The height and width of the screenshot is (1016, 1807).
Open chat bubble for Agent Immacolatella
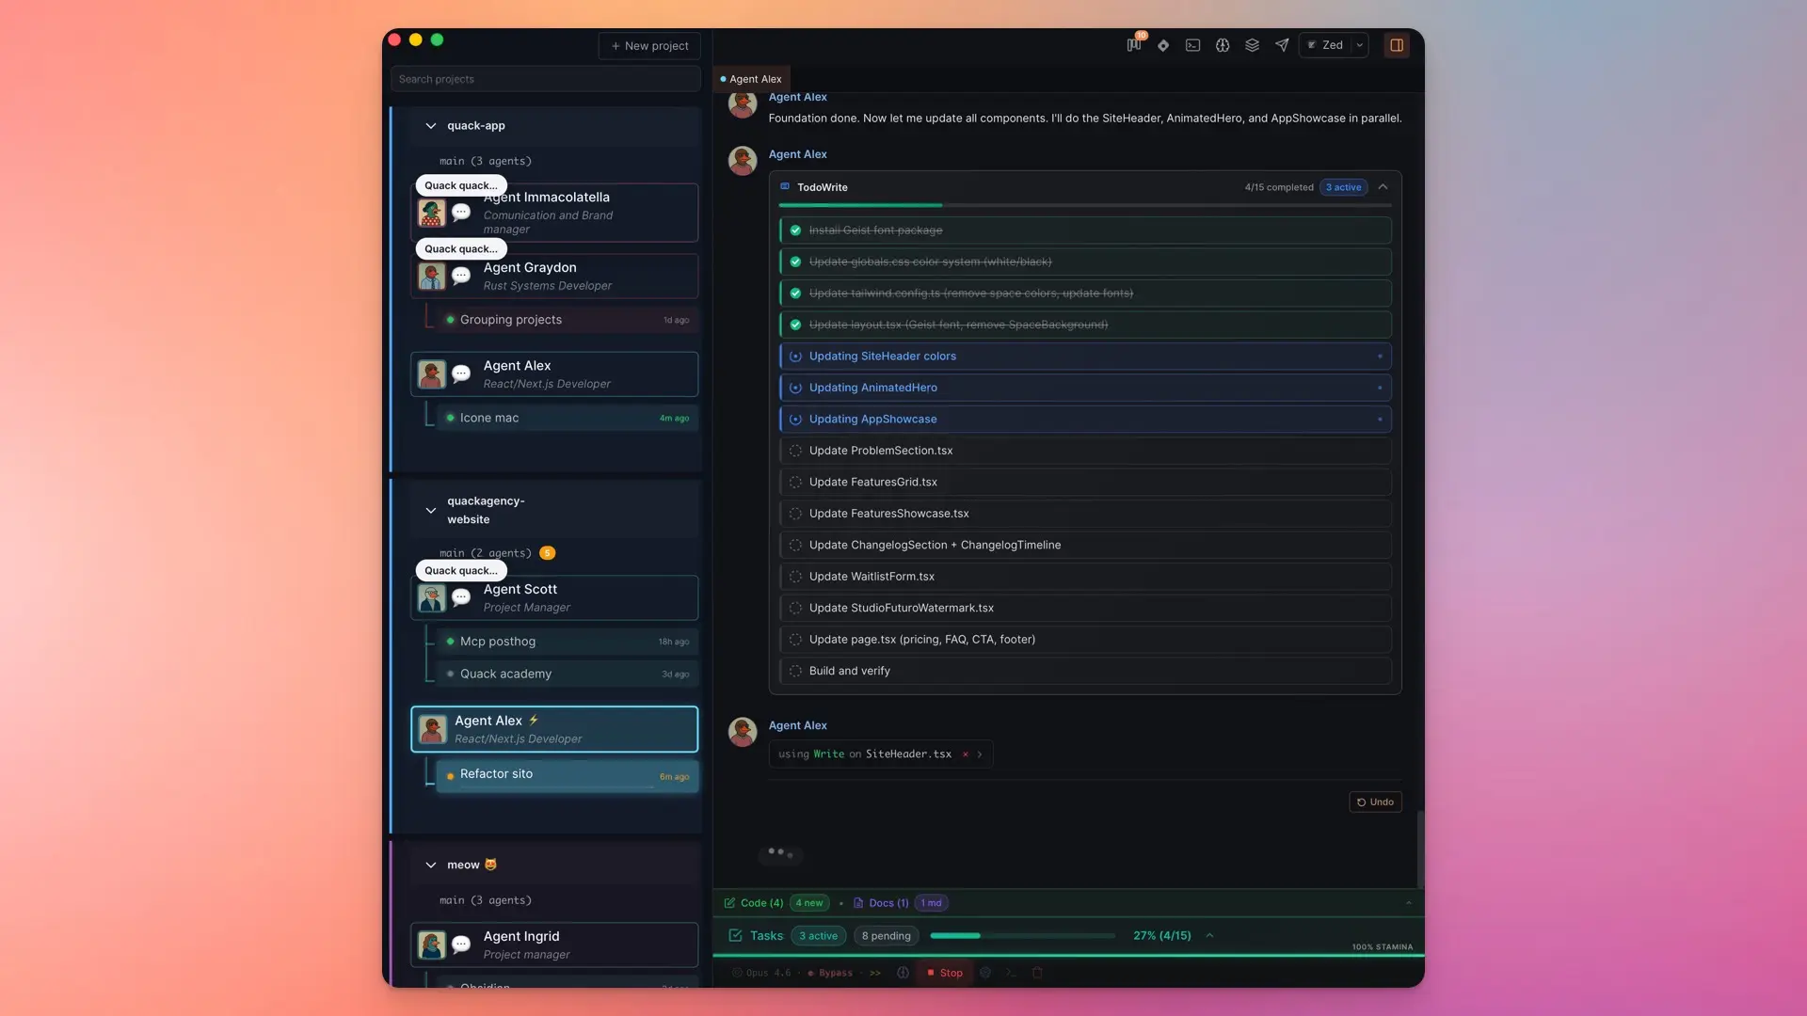461,213
